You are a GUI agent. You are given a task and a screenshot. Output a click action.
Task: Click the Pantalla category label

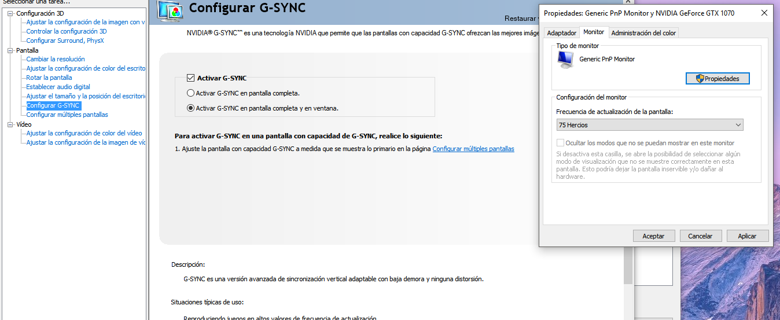tap(27, 50)
